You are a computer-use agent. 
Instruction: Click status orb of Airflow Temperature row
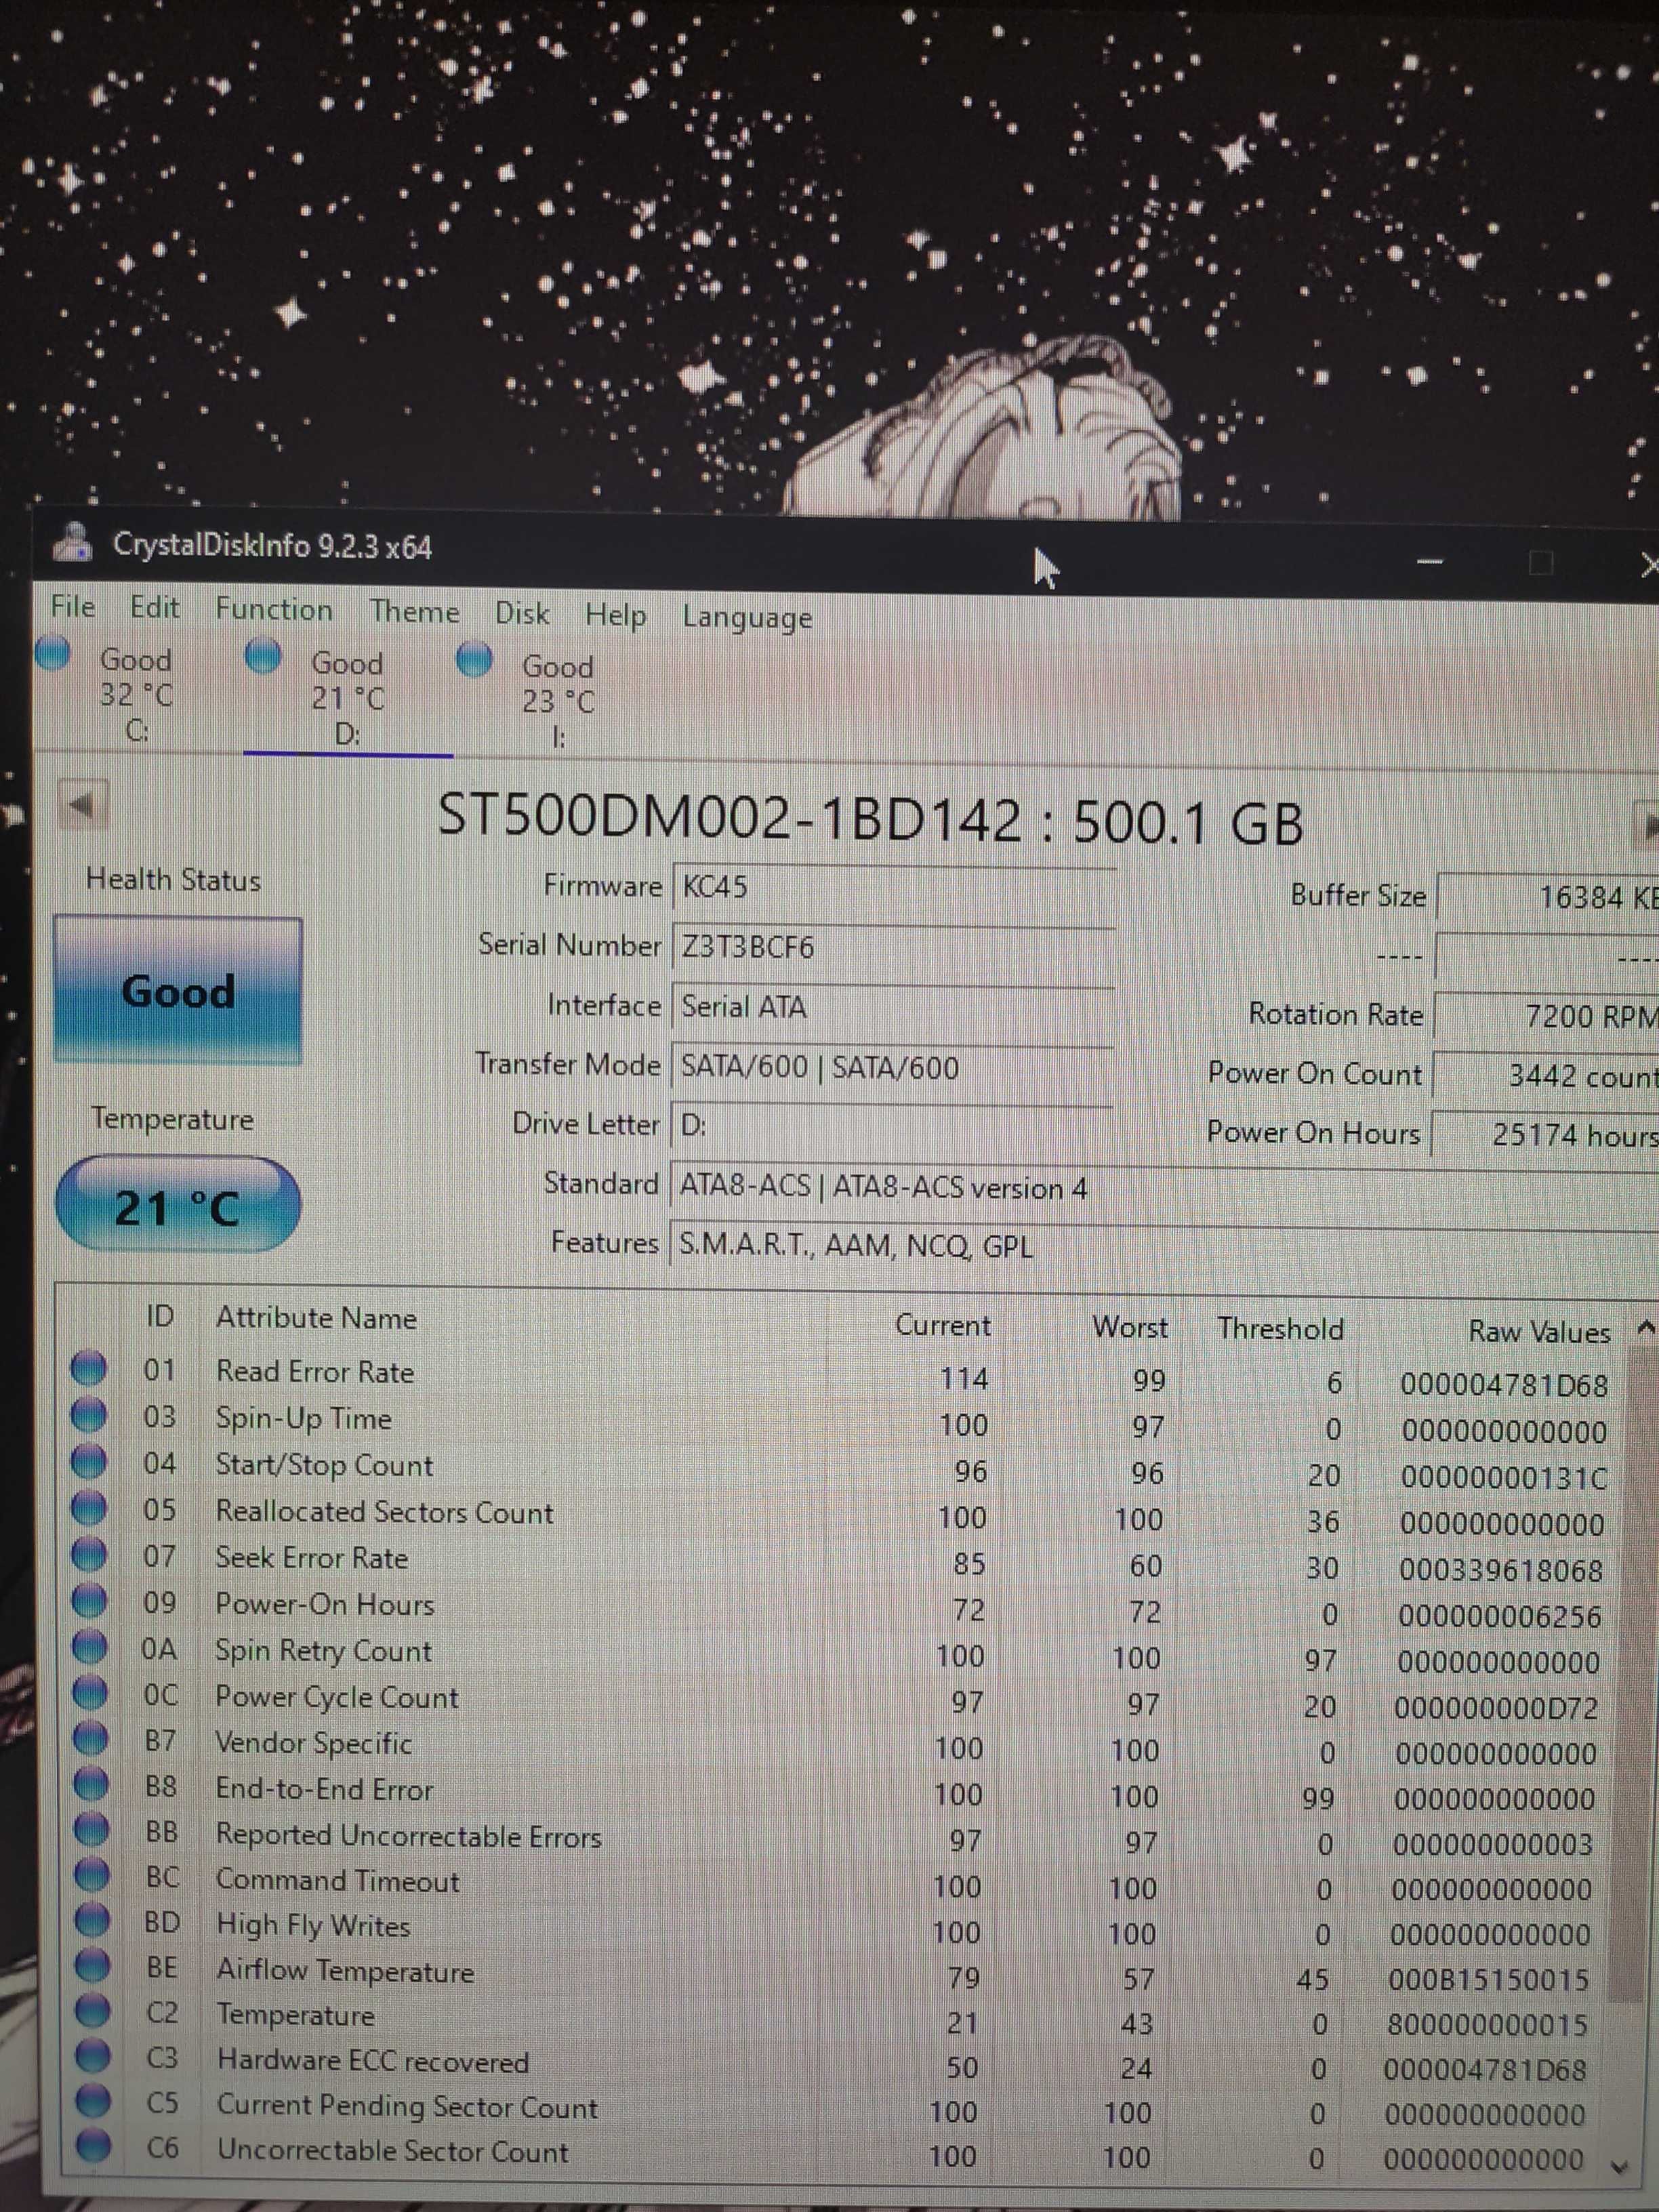pos(92,1966)
